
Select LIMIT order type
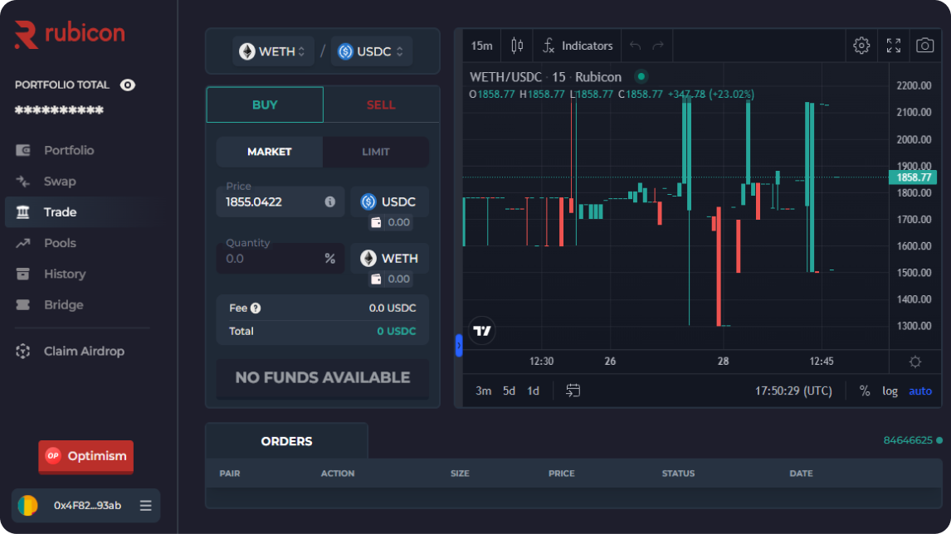click(x=376, y=152)
